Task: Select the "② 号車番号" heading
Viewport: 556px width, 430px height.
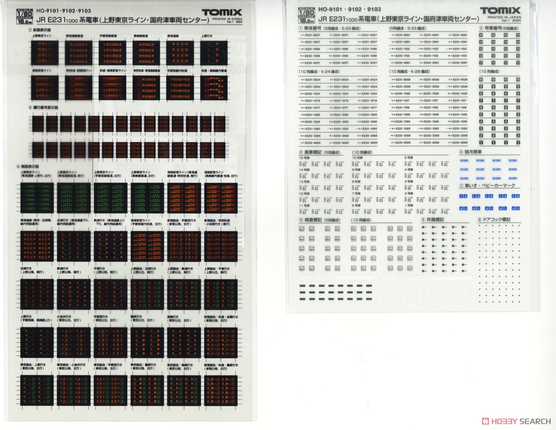Action: (491, 28)
